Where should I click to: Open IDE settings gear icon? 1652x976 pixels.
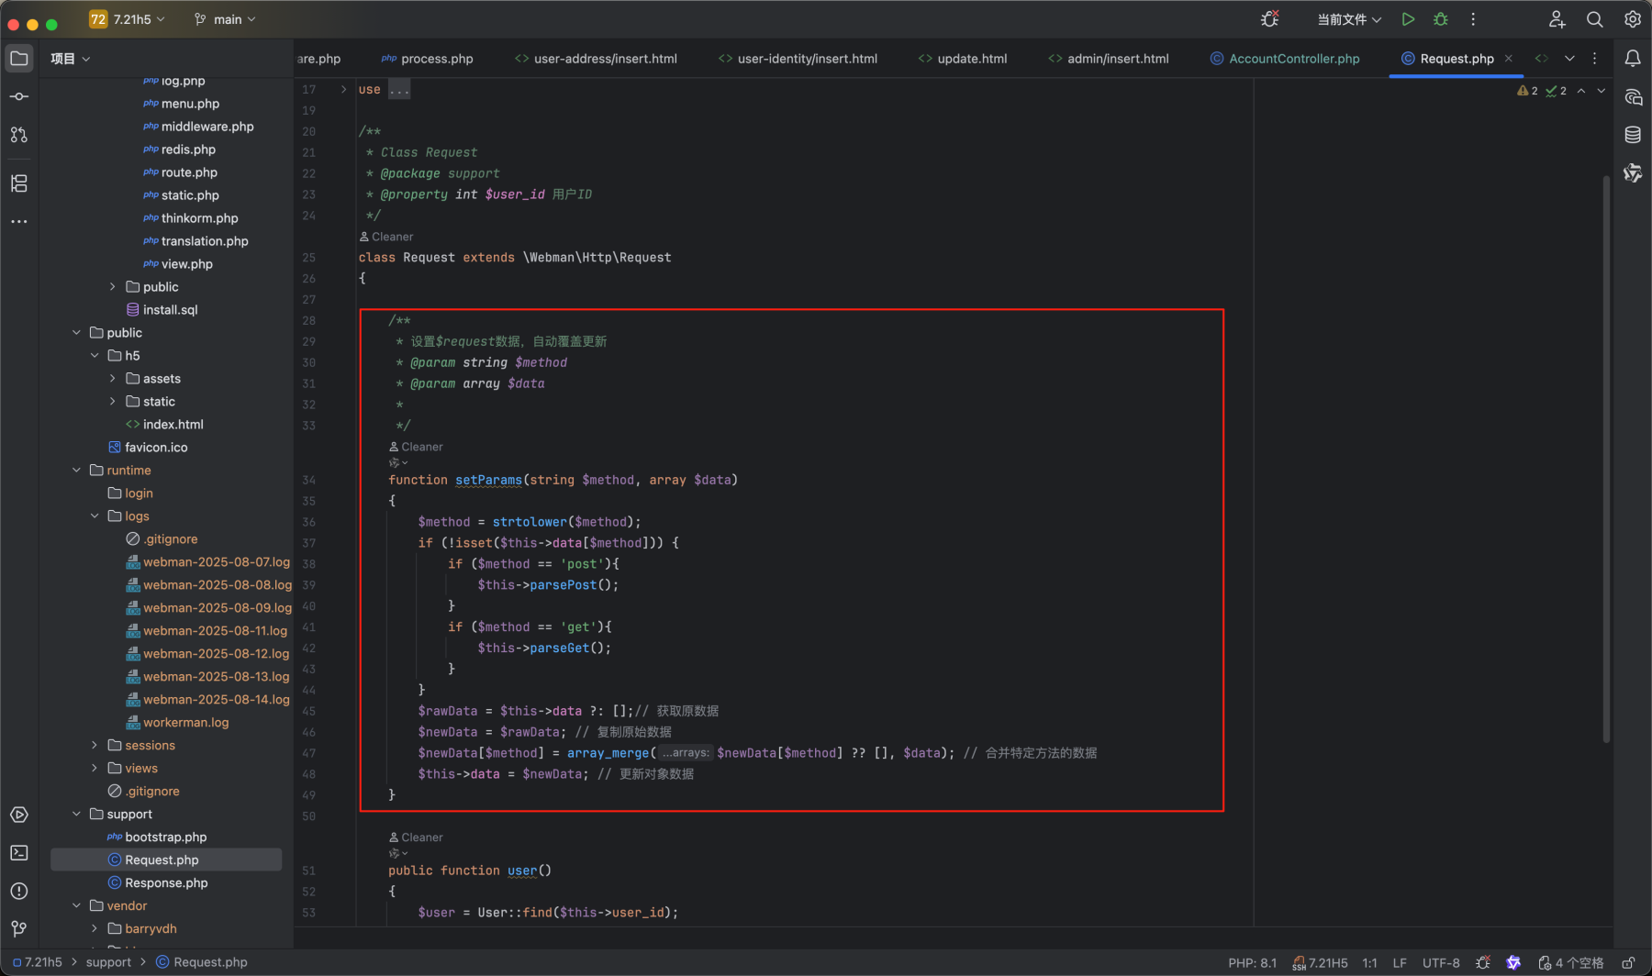pos(1633,19)
